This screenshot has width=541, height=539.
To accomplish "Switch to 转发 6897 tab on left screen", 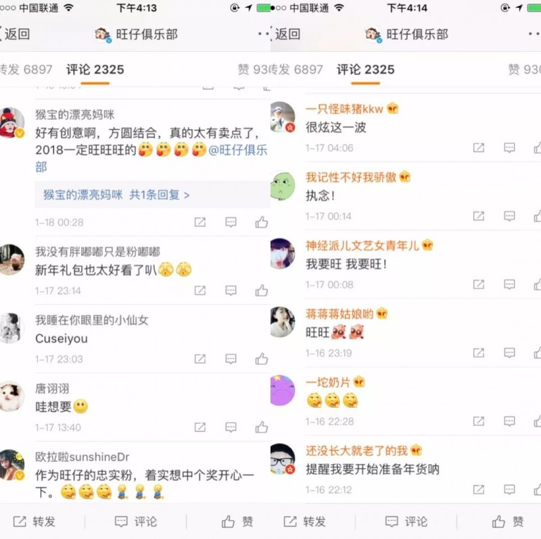I will [x=25, y=70].
